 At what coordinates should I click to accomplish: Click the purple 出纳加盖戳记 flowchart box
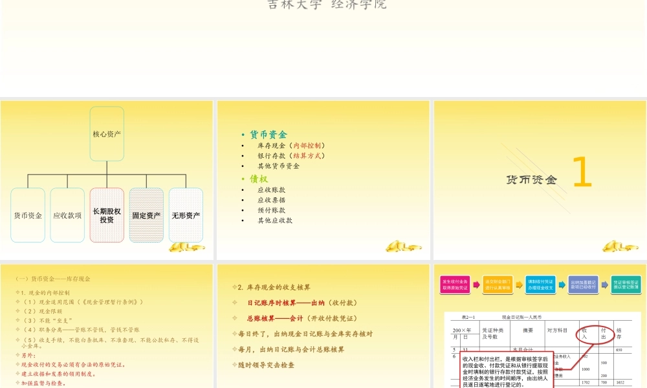pyautogui.click(x=582, y=284)
